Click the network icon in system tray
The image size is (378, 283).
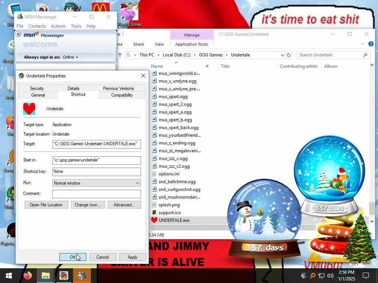coord(322,276)
